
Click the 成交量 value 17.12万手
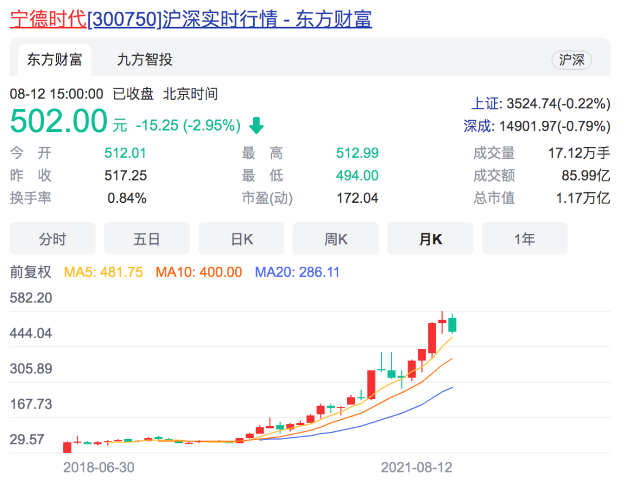[x=579, y=153]
